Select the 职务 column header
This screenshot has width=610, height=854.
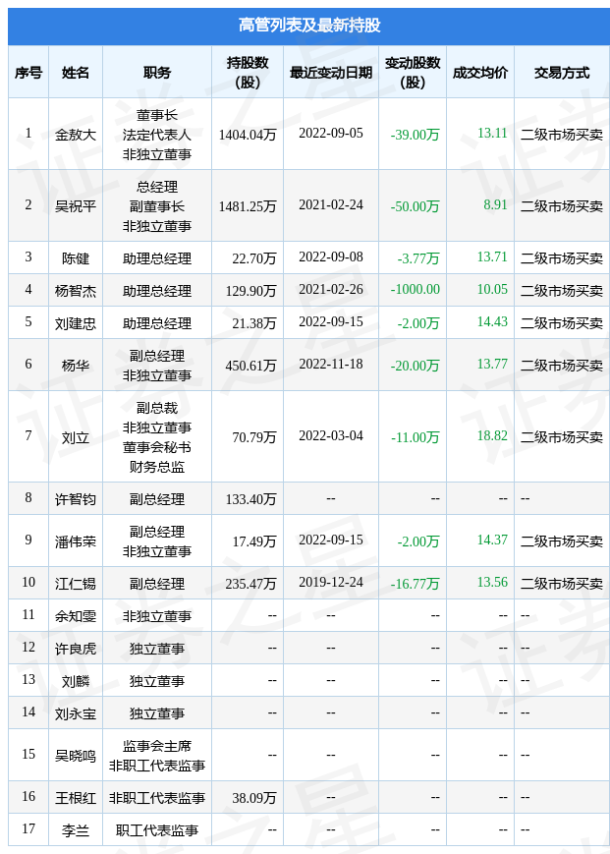tap(157, 73)
